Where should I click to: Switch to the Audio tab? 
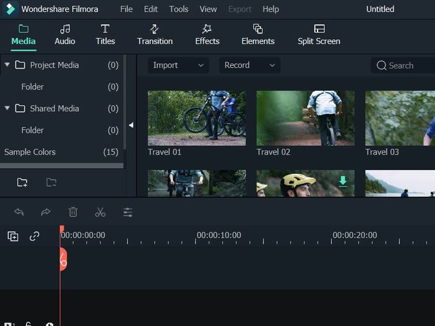65,35
